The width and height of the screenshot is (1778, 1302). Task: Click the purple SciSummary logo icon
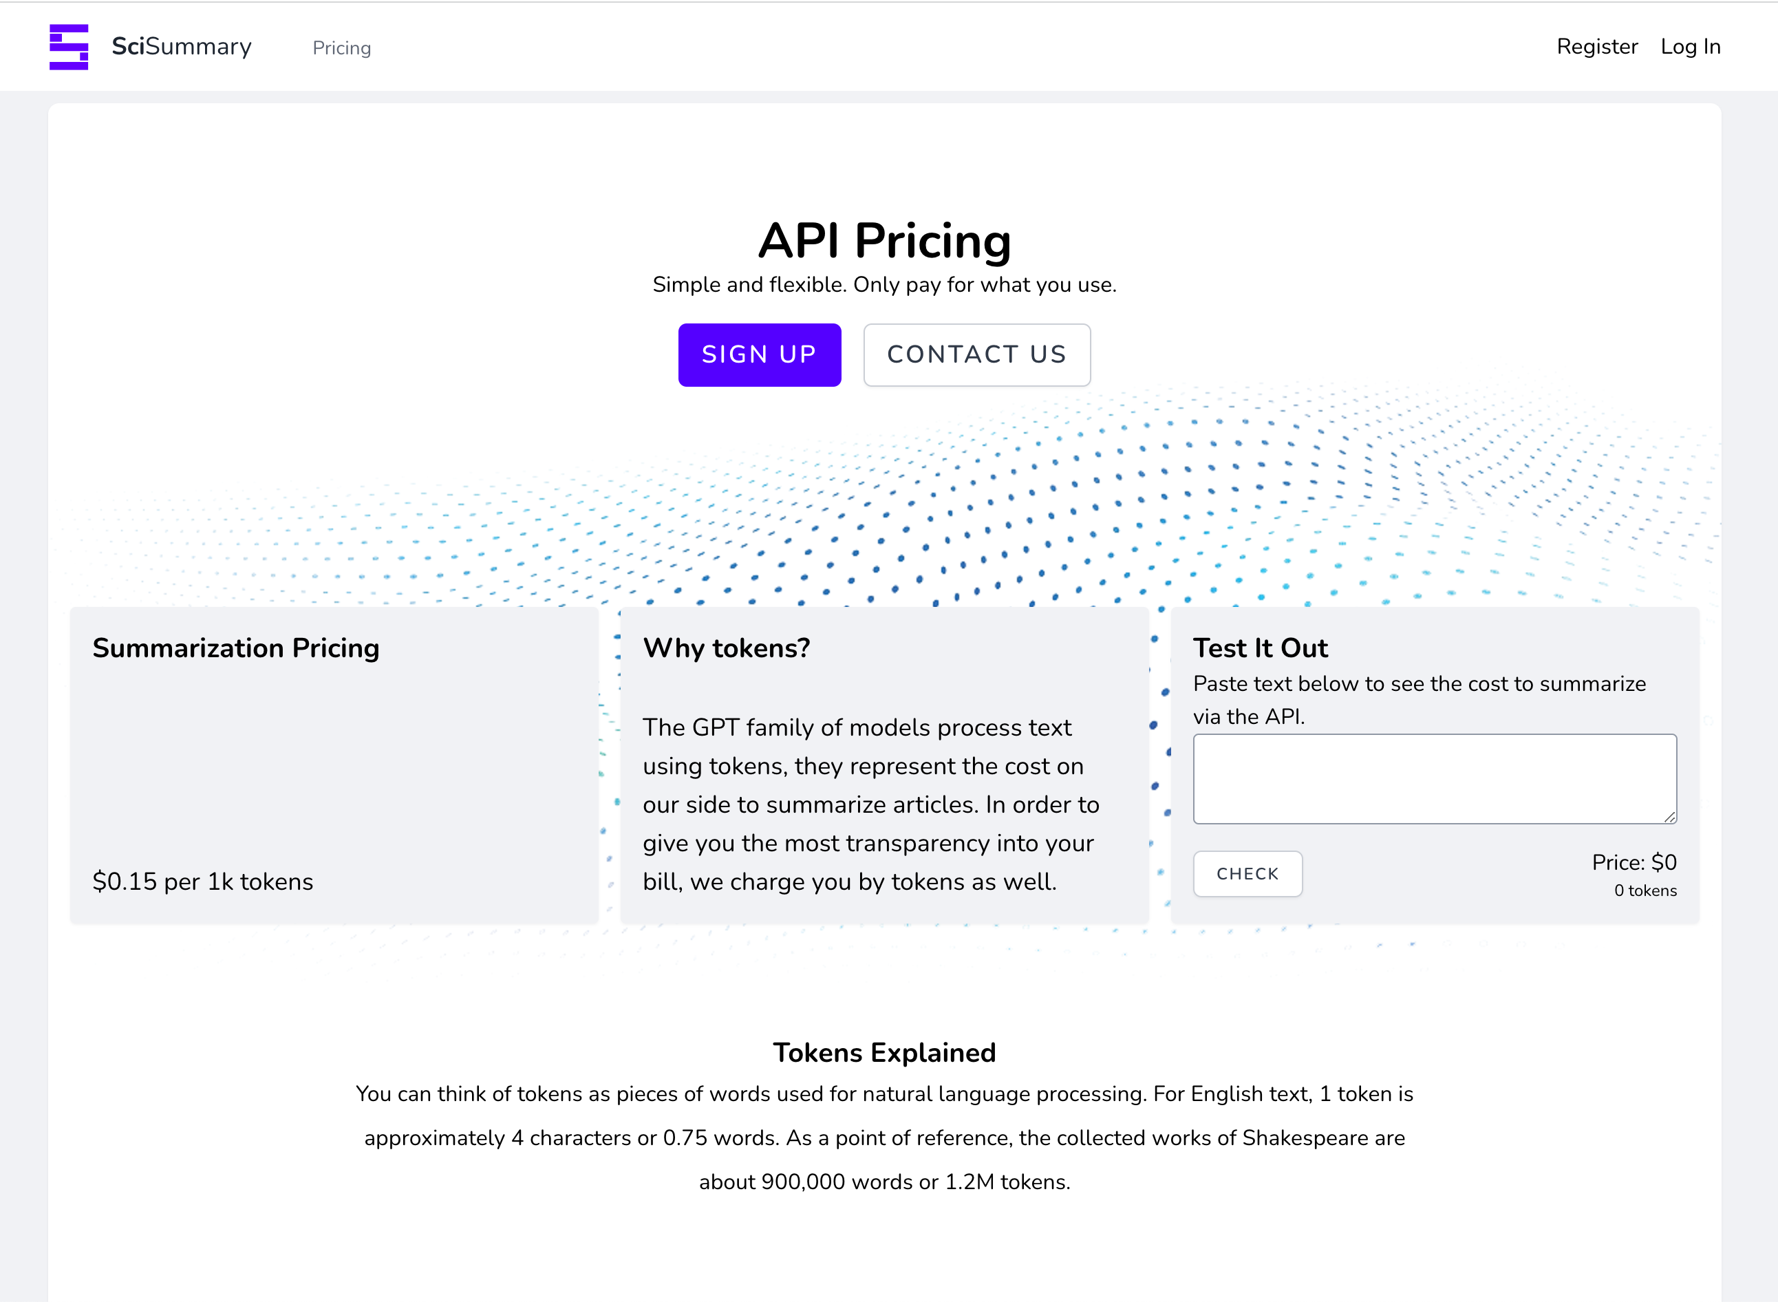[x=69, y=47]
